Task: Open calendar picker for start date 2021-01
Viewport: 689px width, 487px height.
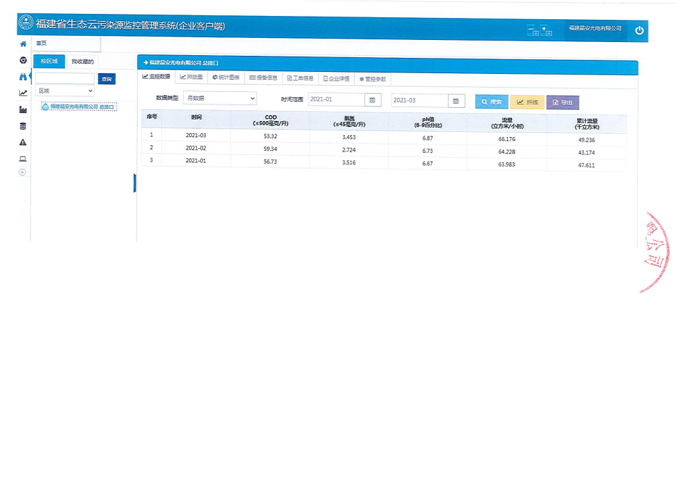Action: pyautogui.click(x=373, y=100)
